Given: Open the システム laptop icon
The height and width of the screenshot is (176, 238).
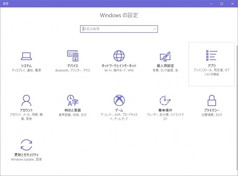Looking at the screenshot, I should click(26, 56).
